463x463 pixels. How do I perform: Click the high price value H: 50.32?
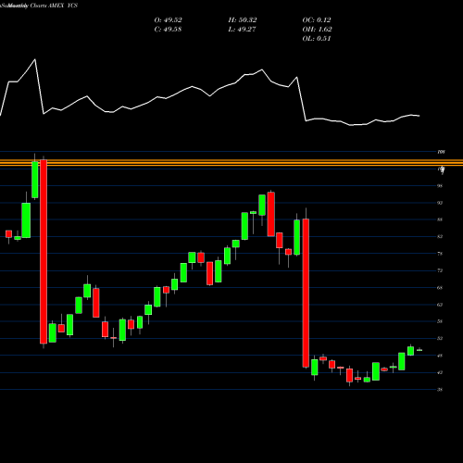(x=243, y=20)
